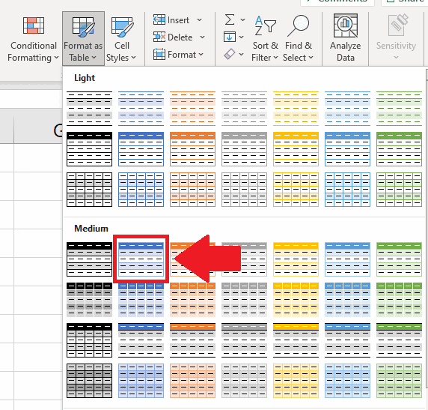Select the fully shaded green Medium grid style

pos(399,381)
